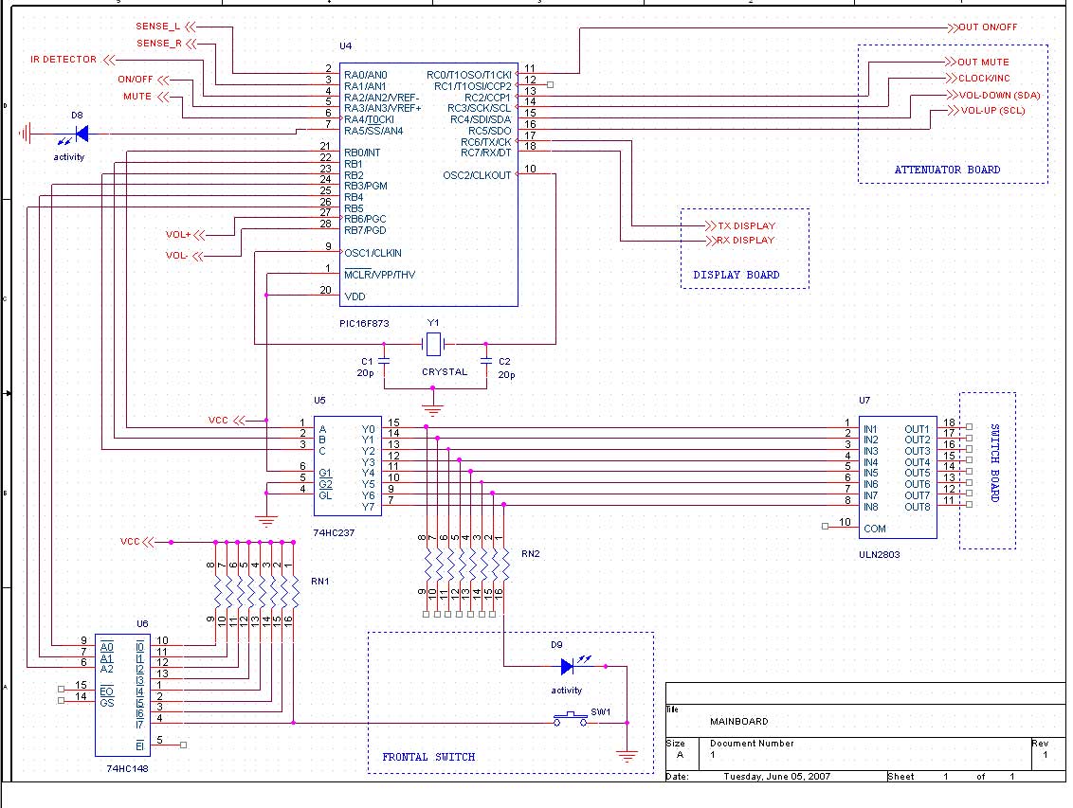This screenshot has height=808, width=1073.
Task: Select the IR DETECTOR off-page connector
Action: tap(73, 61)
